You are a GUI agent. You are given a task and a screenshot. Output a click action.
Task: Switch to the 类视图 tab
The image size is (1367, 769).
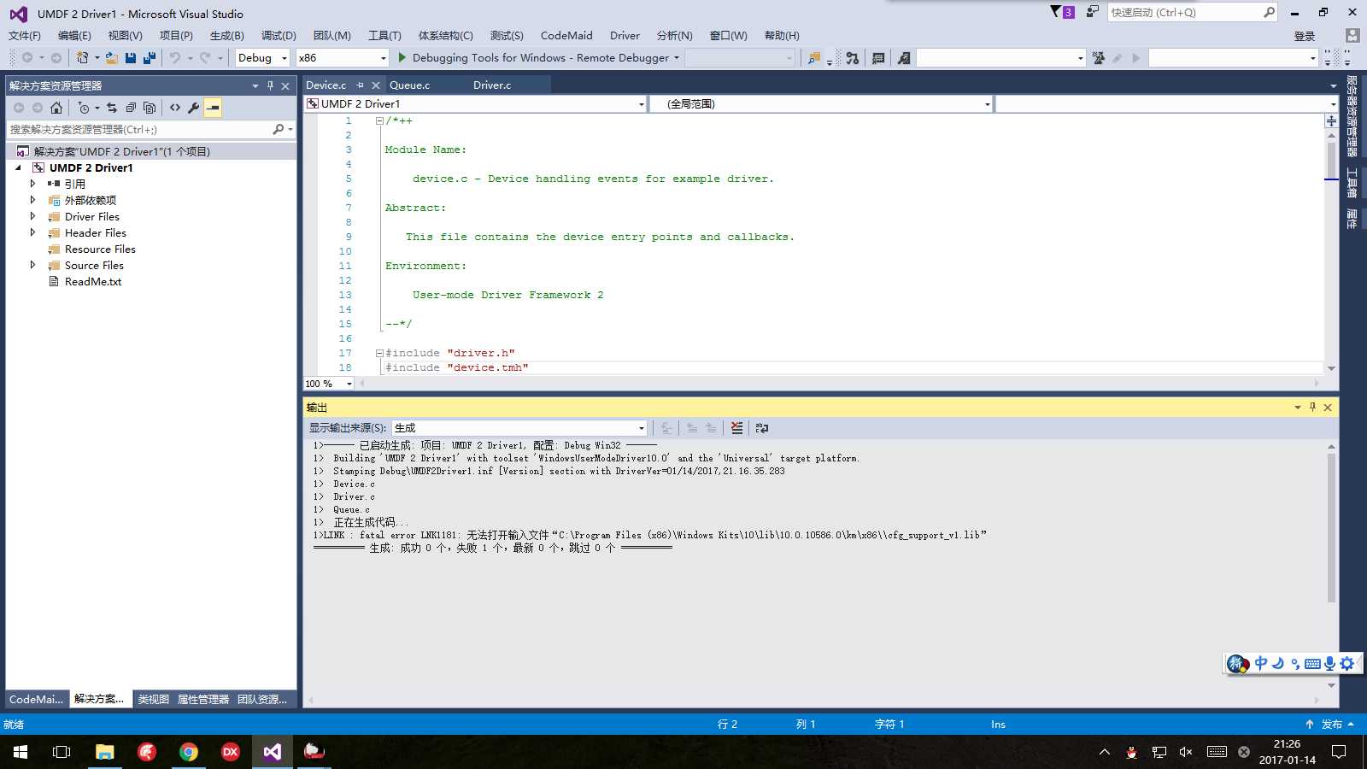pyautogui.click(x=154, y=700)
